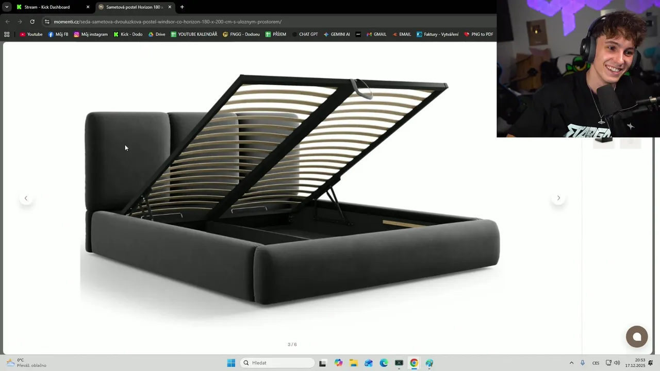This screenshot has width=660, height=371.
Task: Open the CHAT GPT bookmark
Action: pos(305,35)
